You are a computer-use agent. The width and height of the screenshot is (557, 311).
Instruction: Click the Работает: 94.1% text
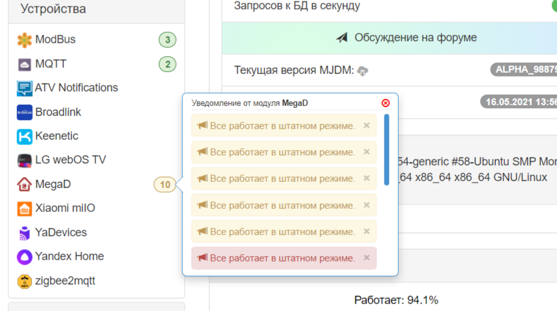(396, 300)
